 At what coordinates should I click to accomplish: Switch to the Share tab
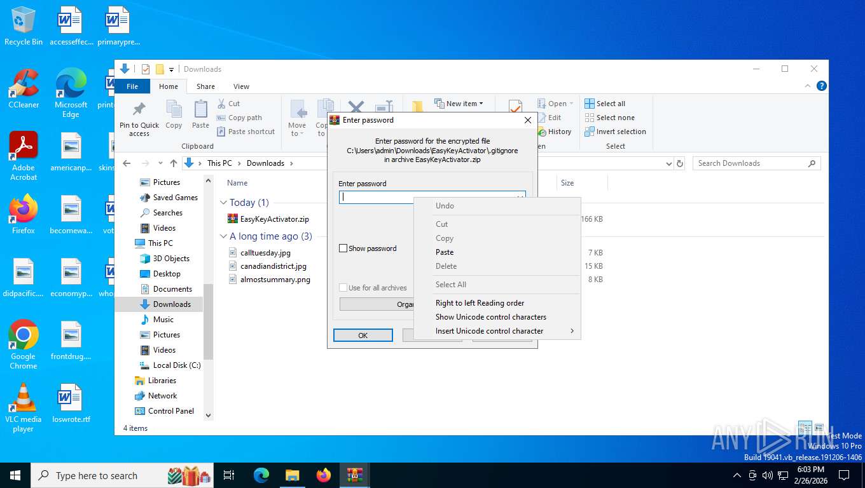pyautogui.click(x=205, y=86)
